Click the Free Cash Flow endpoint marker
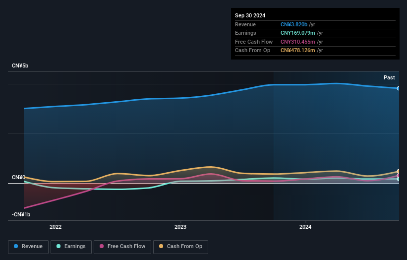 pos(399,176)
